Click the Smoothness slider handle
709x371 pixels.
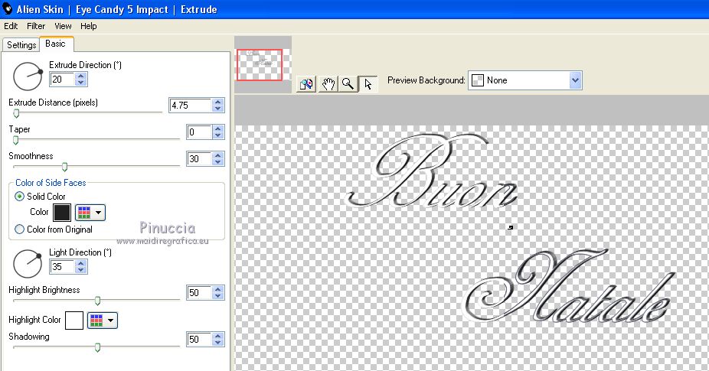click(x=64, y=167)
